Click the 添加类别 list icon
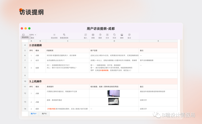This screenshot has height=124, width=202. (54, 35)
